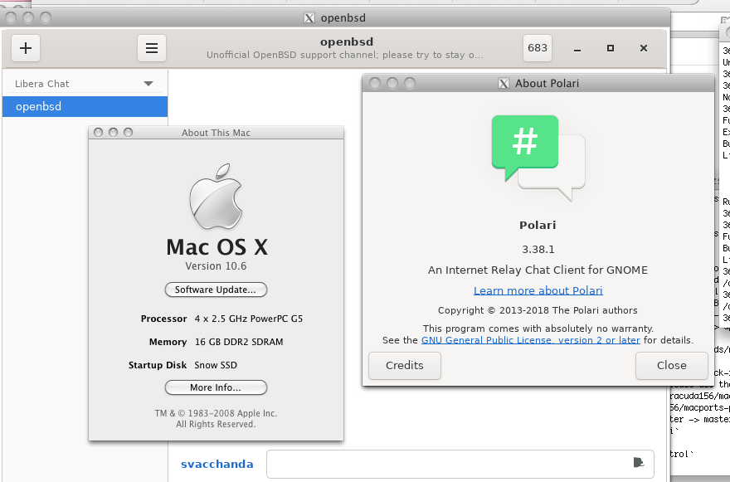
Task: Select the openbsd channel in sidebar
Action: tap(85, 107)
